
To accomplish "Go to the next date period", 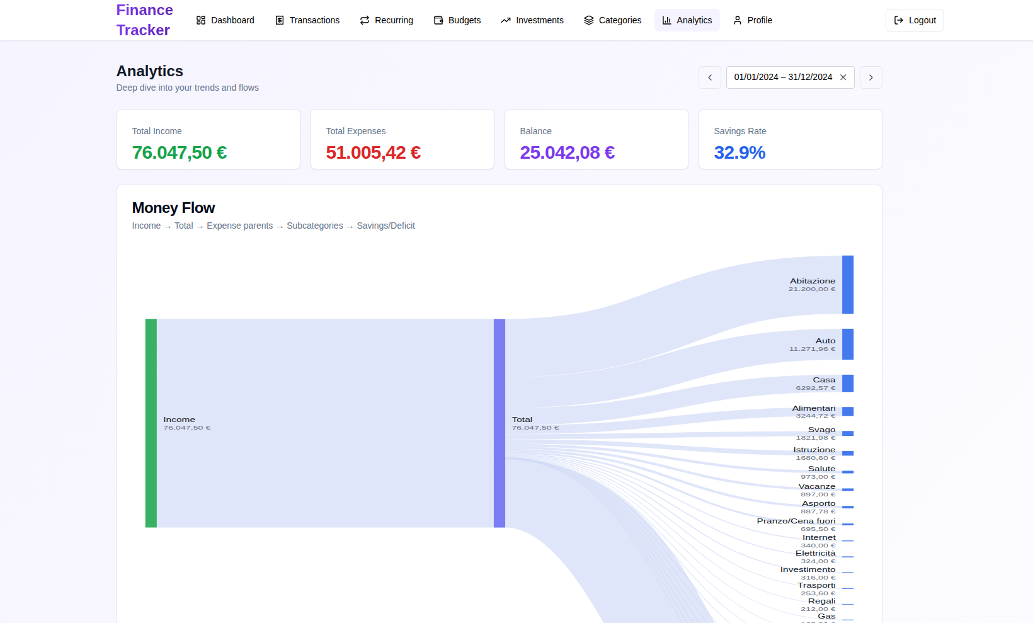I will coord(871,77).
